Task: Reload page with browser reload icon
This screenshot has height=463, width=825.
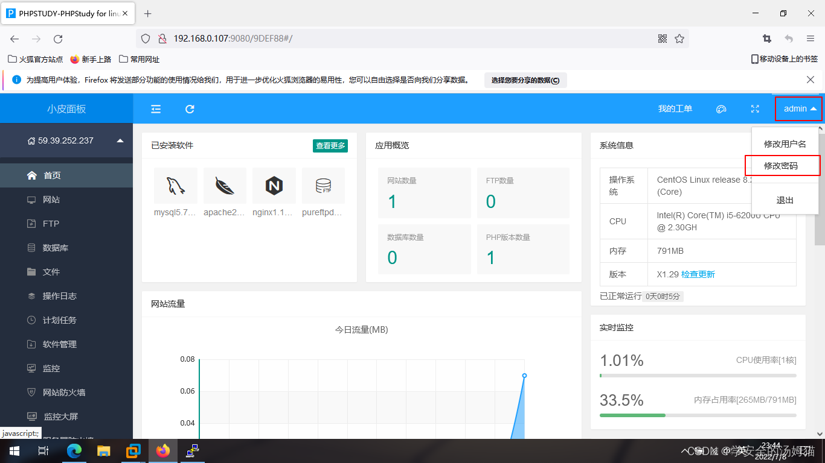Action: pos(58,39)
